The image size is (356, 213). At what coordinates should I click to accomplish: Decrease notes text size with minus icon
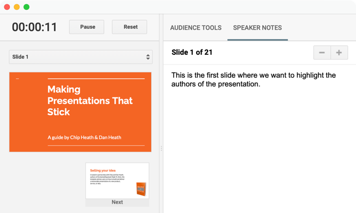322,53
